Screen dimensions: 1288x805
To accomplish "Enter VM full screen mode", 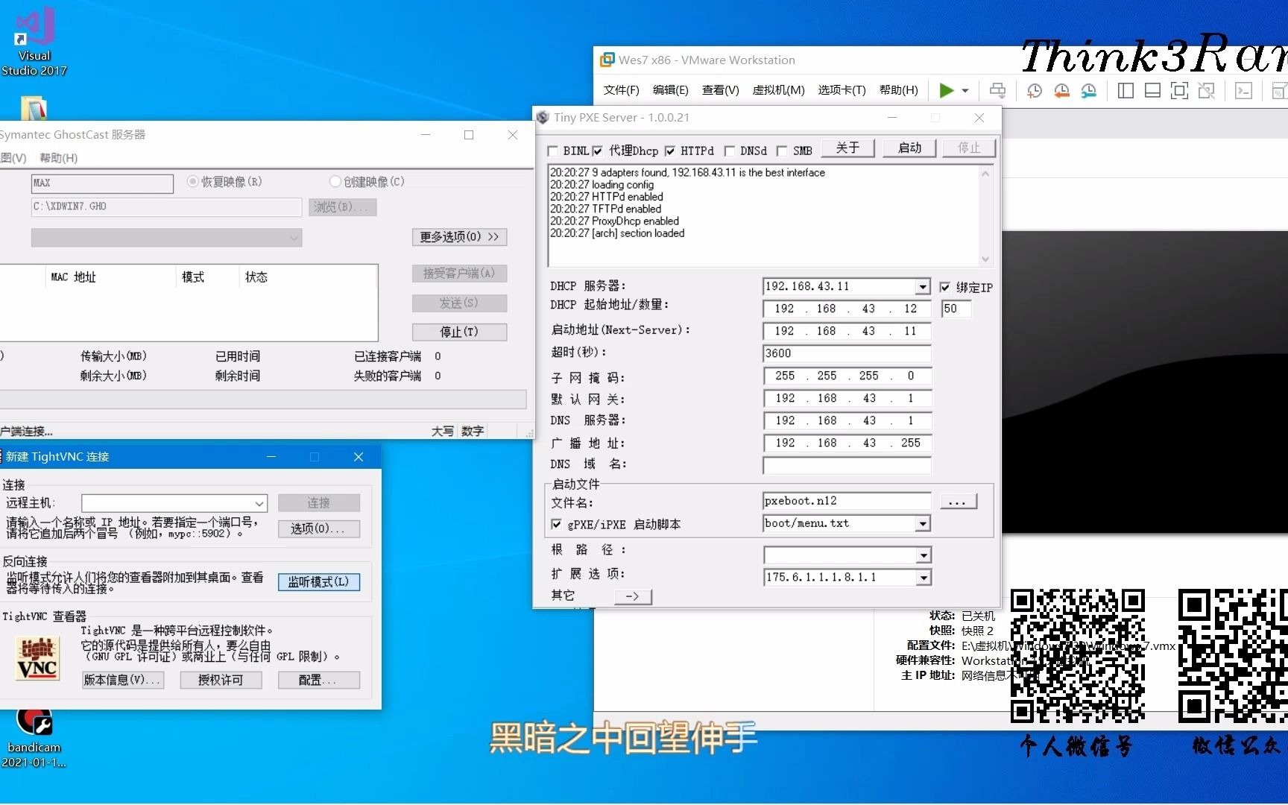I will coord(1179,90).
